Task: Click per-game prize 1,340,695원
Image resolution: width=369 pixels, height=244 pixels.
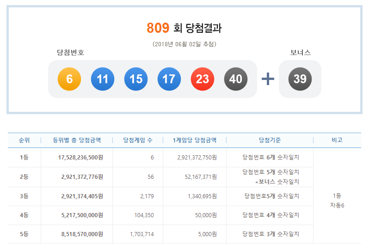Action: (x=202, y=196)
